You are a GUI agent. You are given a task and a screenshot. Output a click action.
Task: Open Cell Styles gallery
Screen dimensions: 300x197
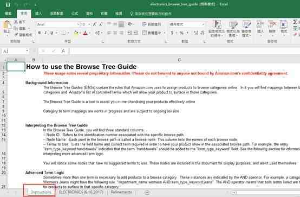246,29
